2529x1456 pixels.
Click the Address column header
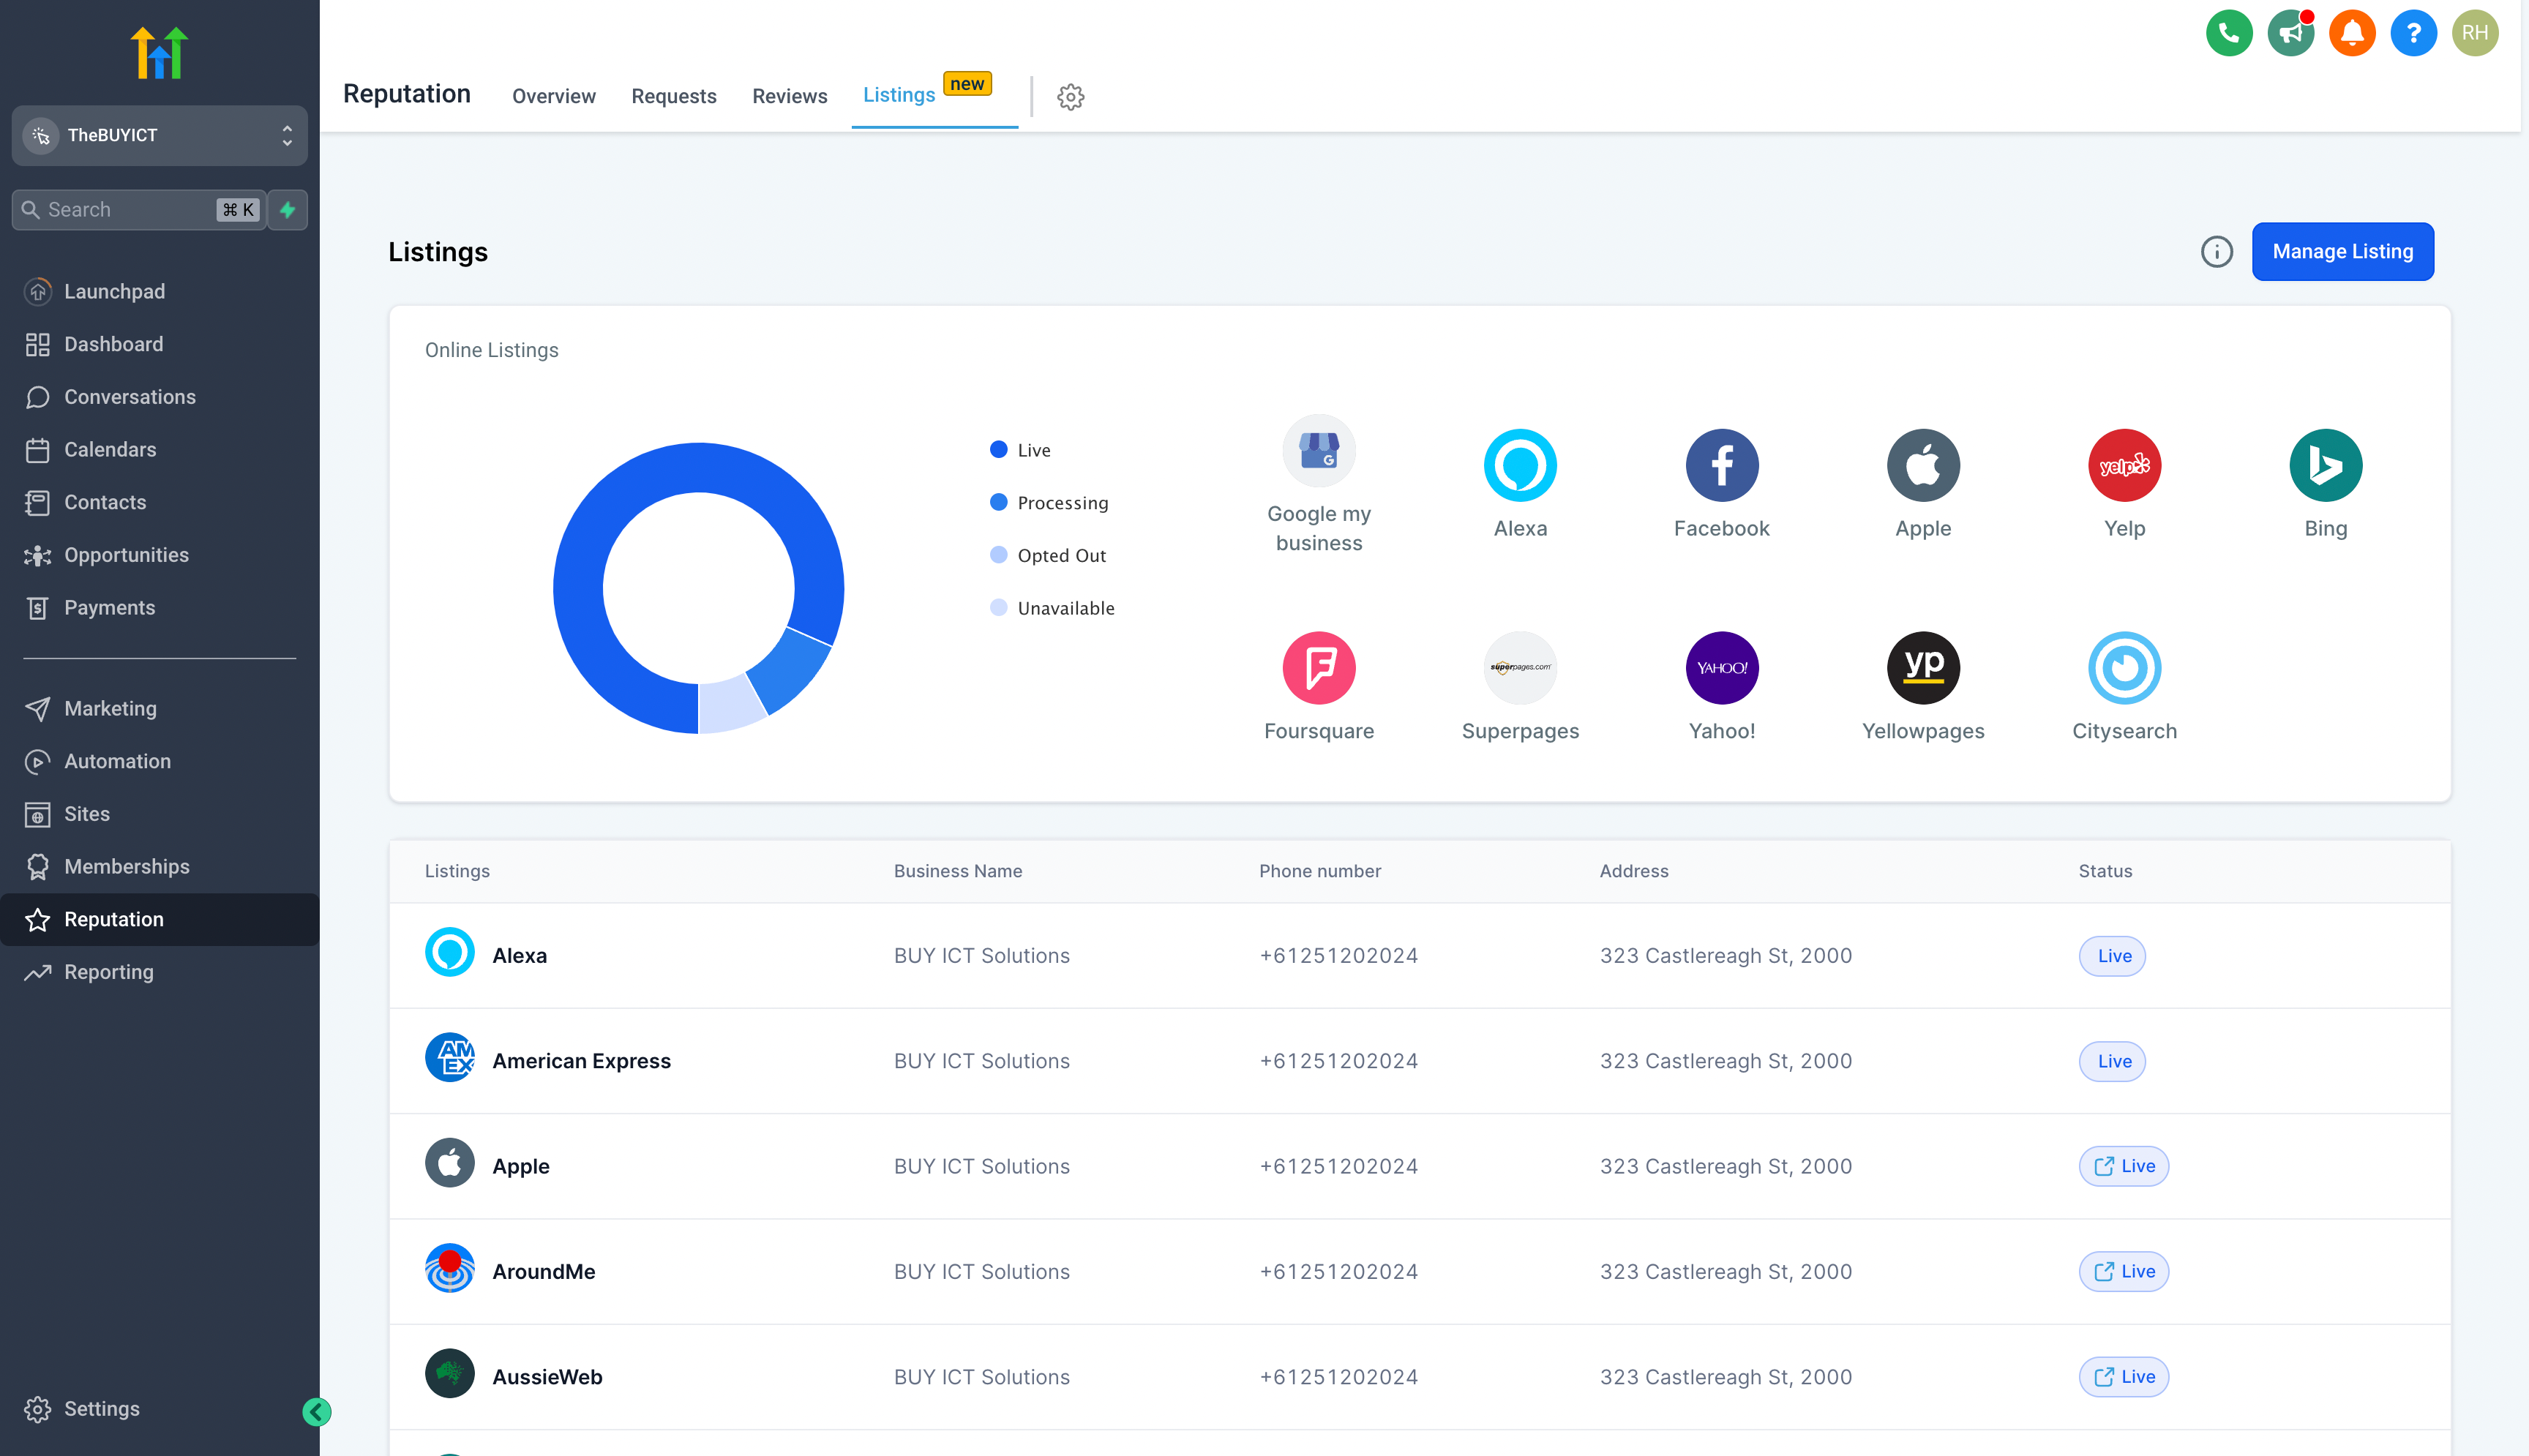pos(1633,871)
